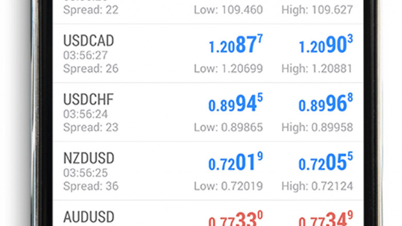Click the NZDUSD Spread: 36 text
Image resolution: width=402 pixels, height=226 pixels.
click(91, 185)
